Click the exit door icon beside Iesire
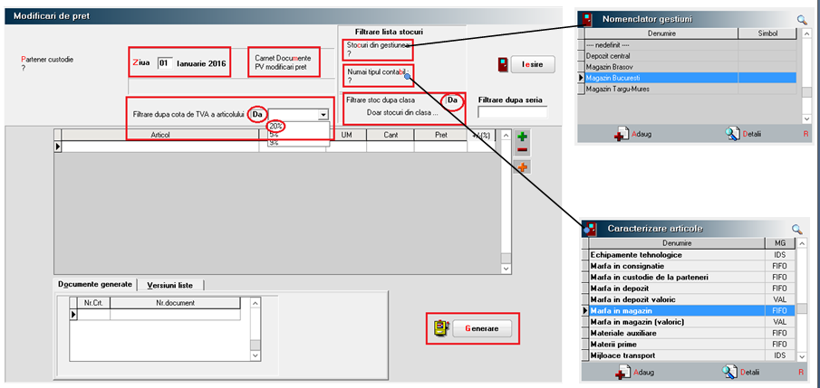This screenshot has width=820, height=388. (x=502, y=65)
